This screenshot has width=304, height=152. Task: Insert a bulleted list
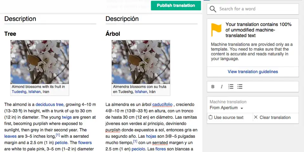240,87
